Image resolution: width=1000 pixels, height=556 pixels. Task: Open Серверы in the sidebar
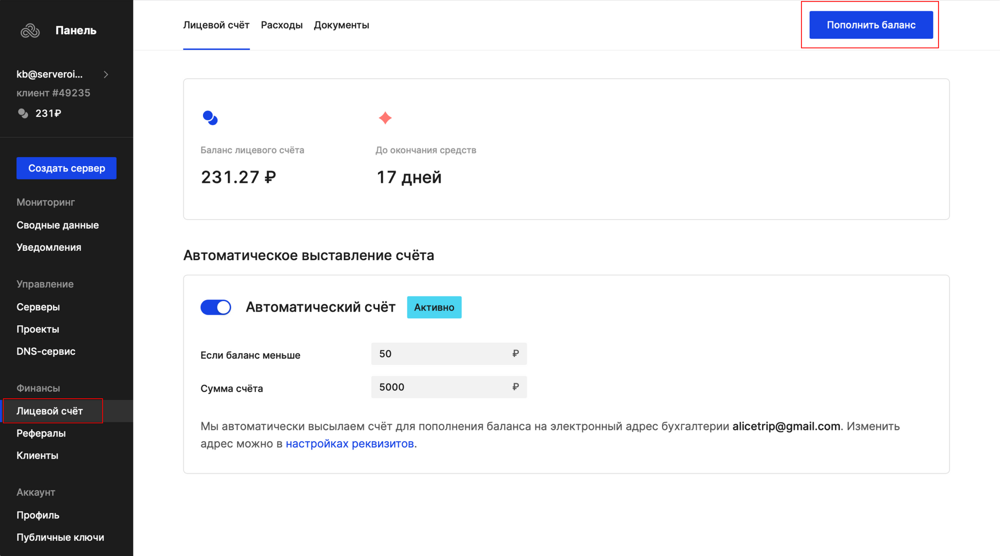[38, 307]
